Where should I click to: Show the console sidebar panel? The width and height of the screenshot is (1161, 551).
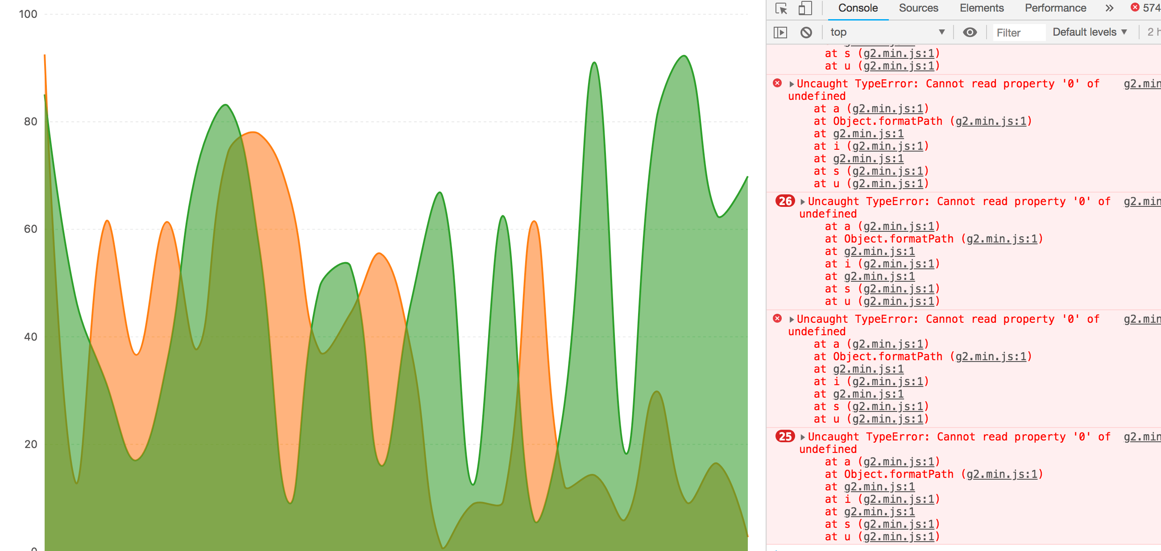(x=781, y=32)
